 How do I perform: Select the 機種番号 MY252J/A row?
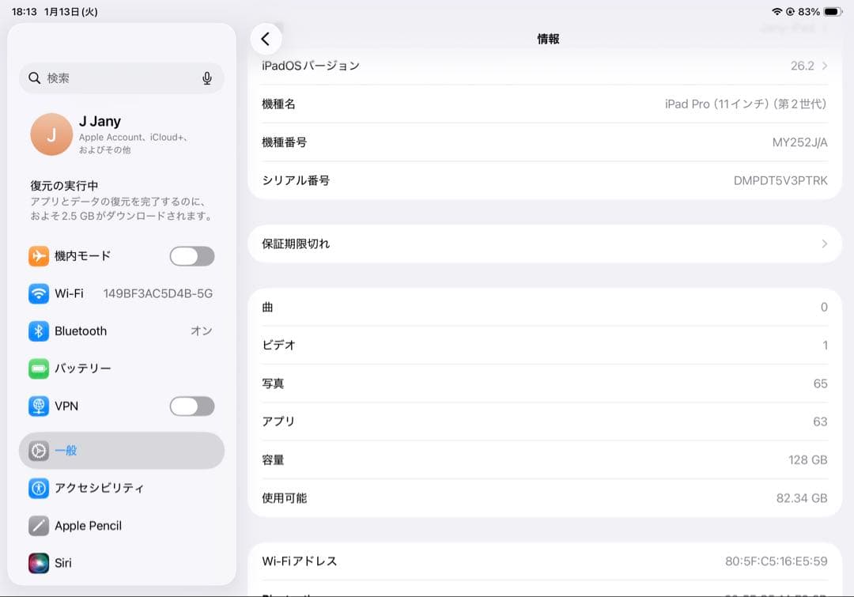tap(549, 142)
